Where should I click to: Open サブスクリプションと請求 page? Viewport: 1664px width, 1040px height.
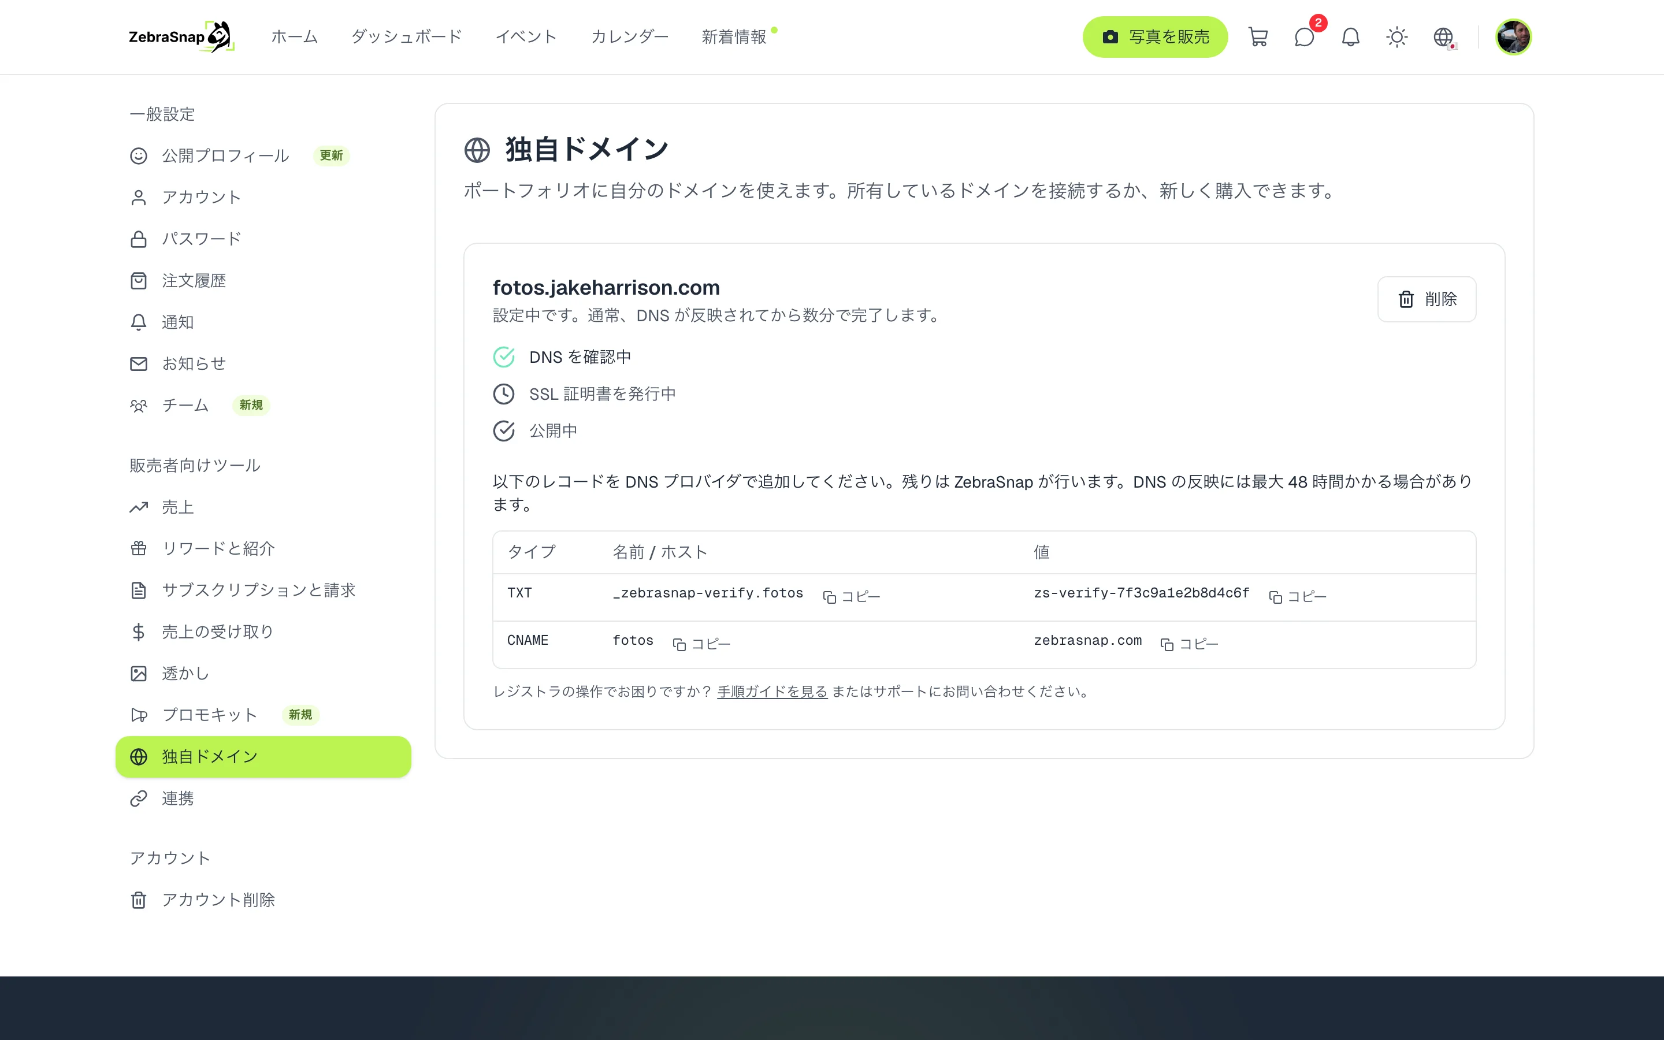pos(263,590)
